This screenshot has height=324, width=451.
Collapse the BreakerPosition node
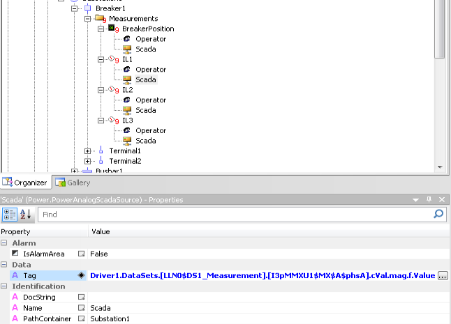[x=101, y=29]
